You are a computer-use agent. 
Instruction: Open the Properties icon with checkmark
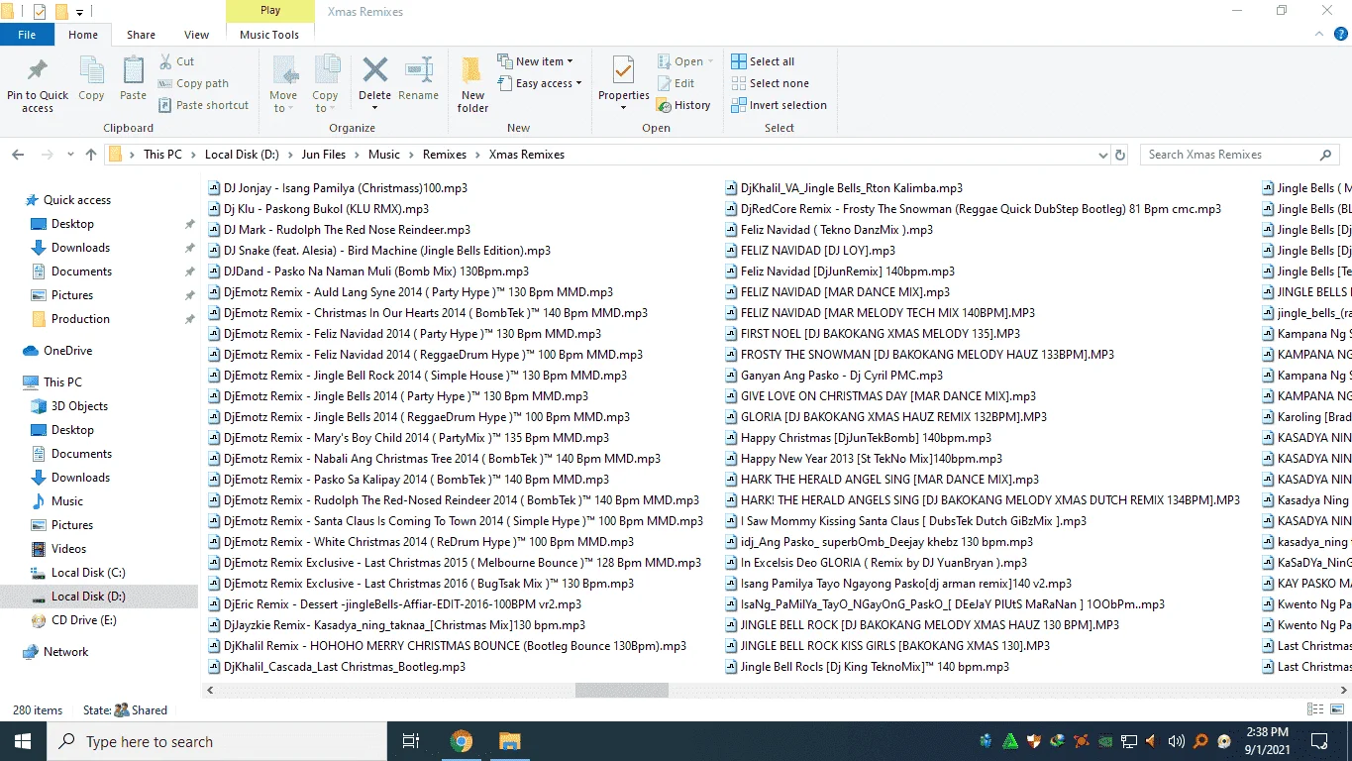point(623,71)
